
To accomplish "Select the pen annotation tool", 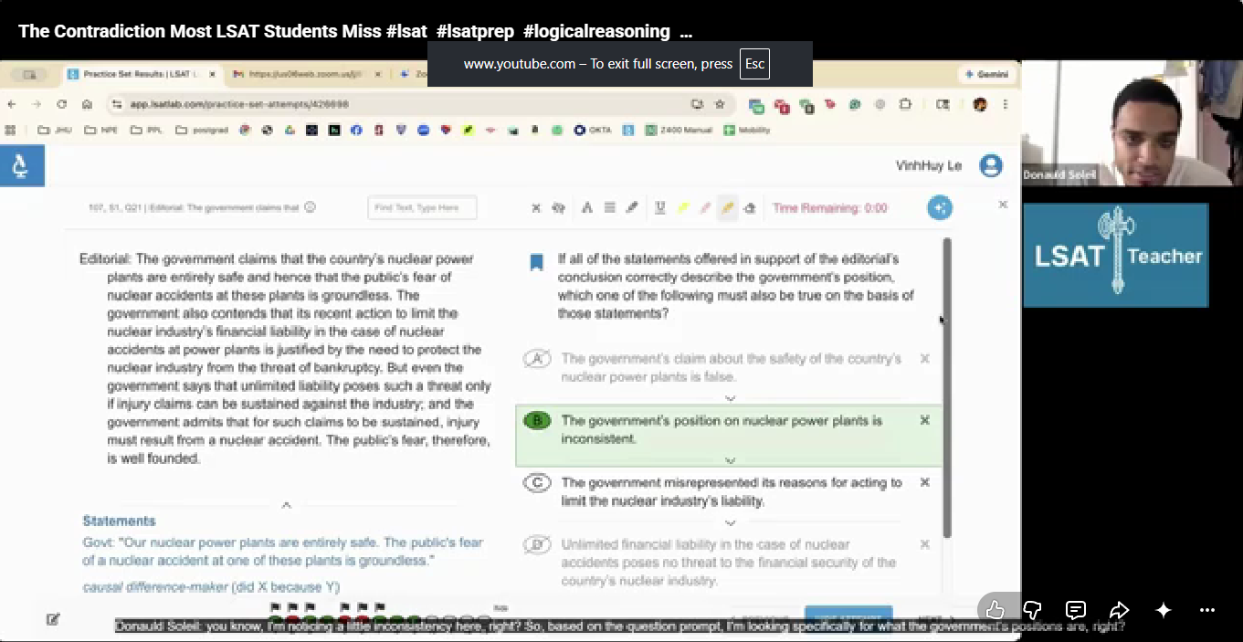I will tap(631, 208).
